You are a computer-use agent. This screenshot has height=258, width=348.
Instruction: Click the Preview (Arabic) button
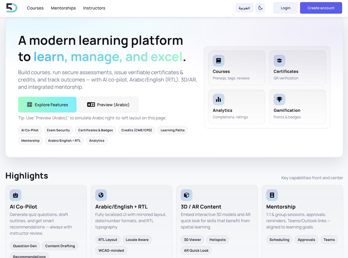click(108, 105)
